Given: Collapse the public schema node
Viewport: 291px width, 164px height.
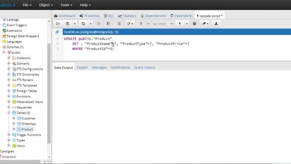Looking at the screenshot, I should (x=4, y=52).
